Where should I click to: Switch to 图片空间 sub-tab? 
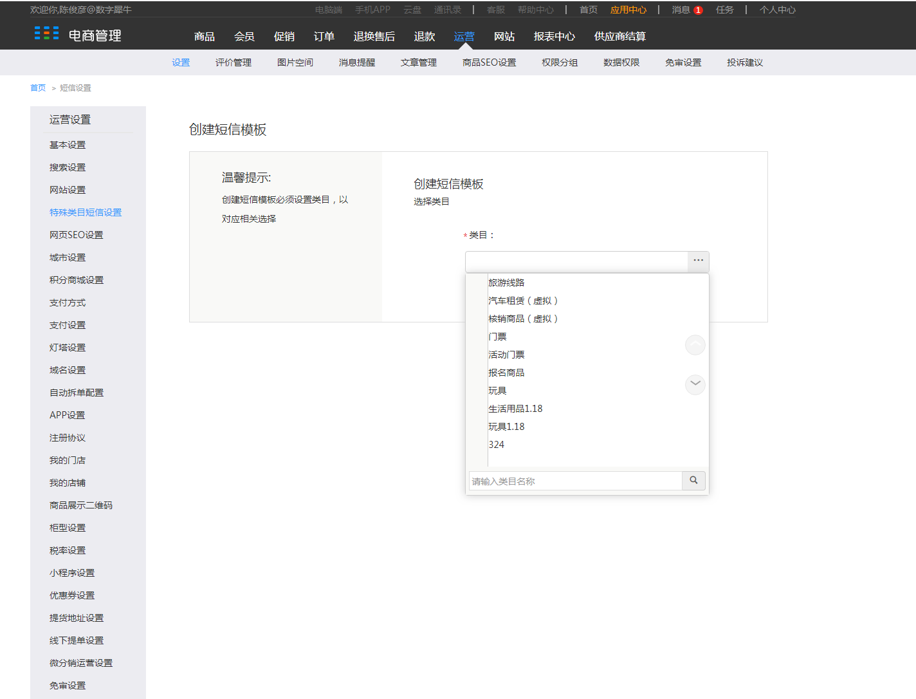295,62
